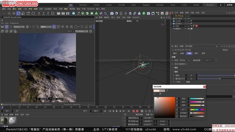This screenshot has height=132, width=235.
Task: Open View menu in Redshift RenderView
Action: click(x=7, y=23)
